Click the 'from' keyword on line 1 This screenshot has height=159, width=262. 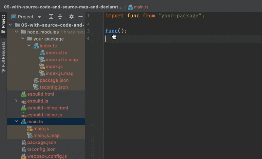pyautogui.click(x=149, y=16)
